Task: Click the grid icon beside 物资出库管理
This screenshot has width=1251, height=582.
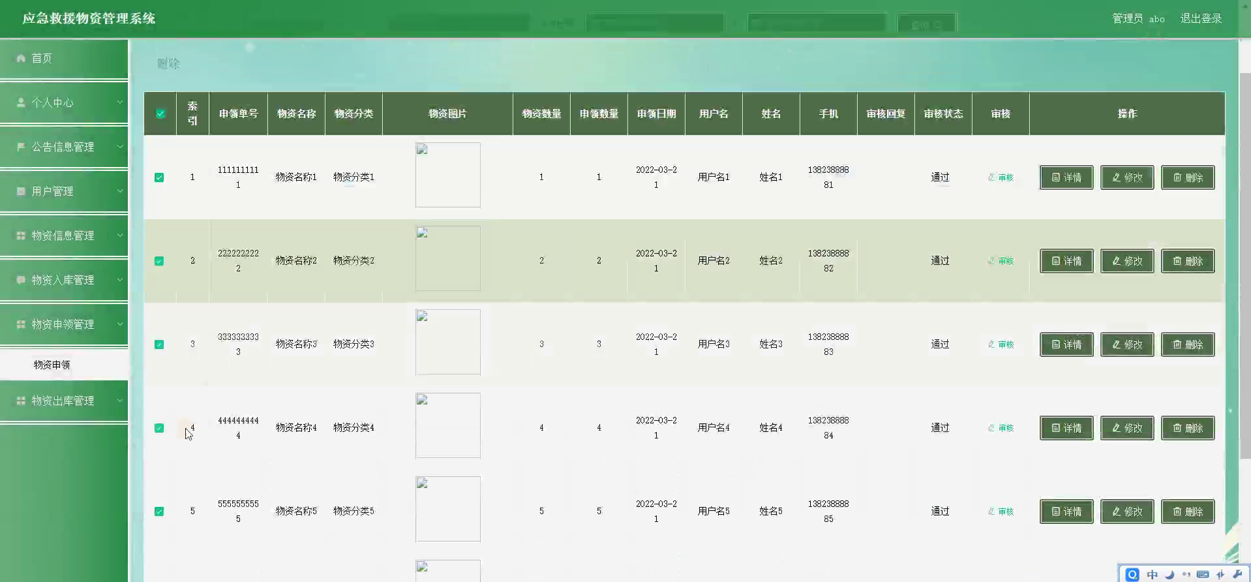Action: (x=21, y=401)
